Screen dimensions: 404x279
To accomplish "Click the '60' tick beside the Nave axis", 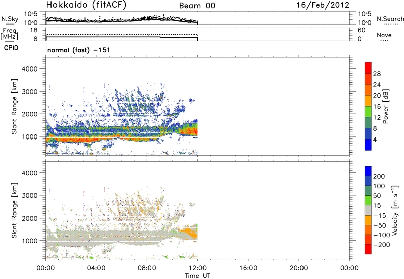I will tap(361, 30).
